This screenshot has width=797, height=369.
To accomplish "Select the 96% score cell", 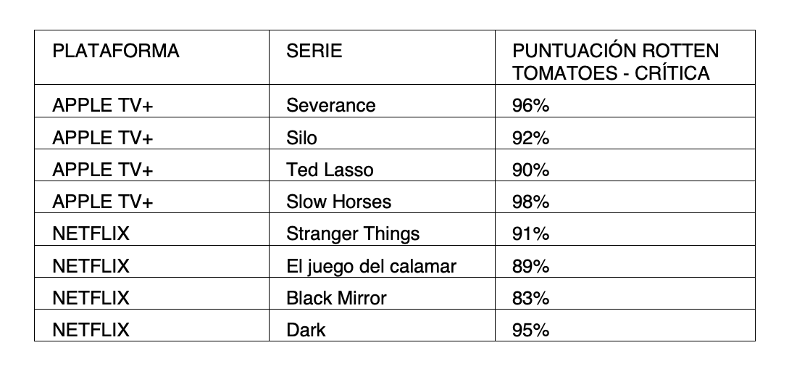I will pos(625,101).
